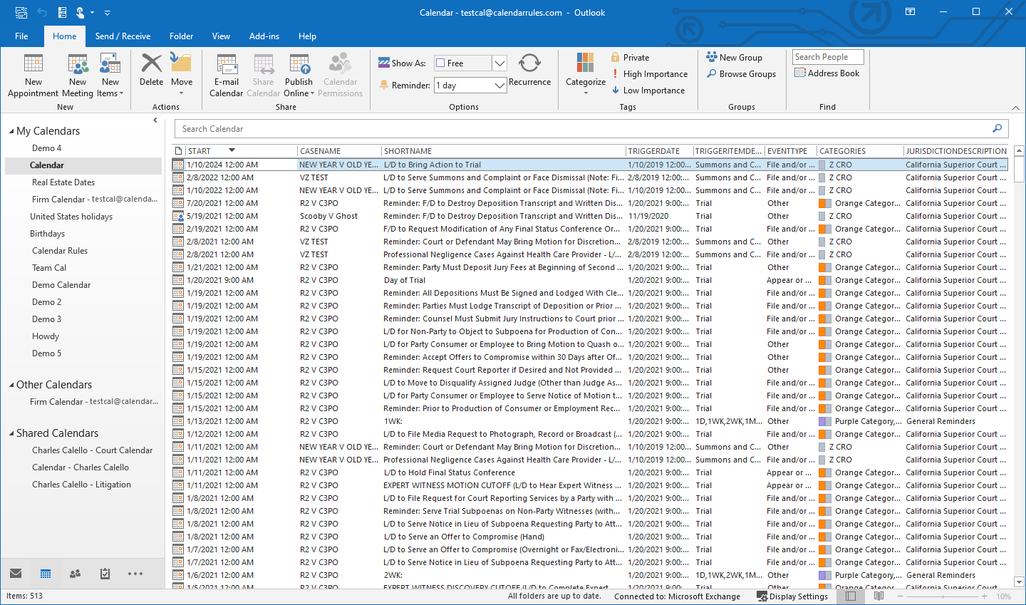1026x605 pixels.
Task: Select Real Estate Dates calendar
Action: coord(63,182)
